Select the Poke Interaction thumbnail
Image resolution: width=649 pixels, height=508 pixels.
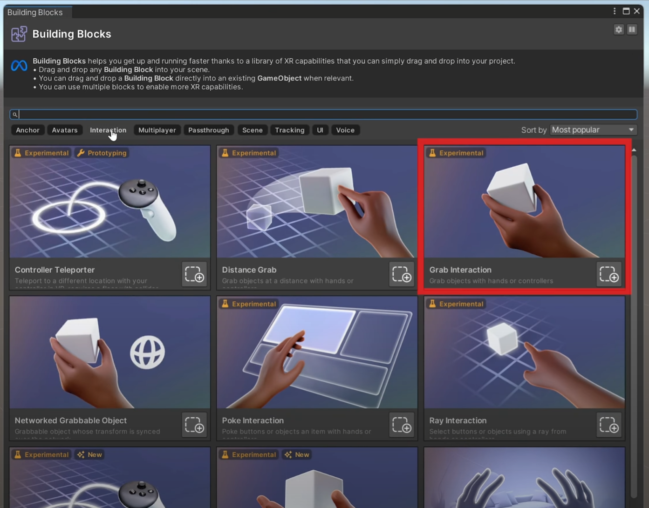click(317, 352)
